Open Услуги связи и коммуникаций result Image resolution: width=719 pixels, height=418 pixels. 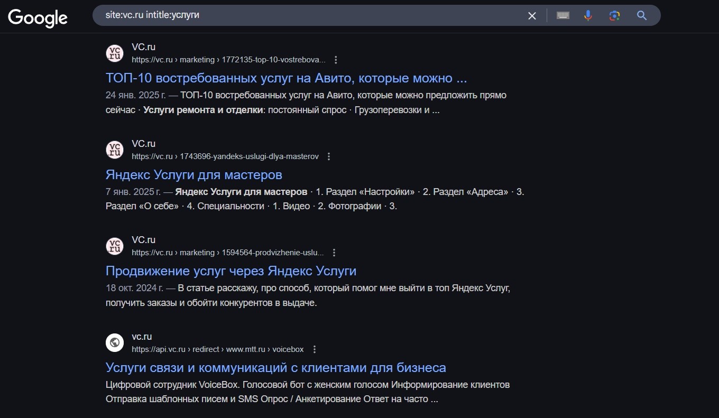(275, 368)
